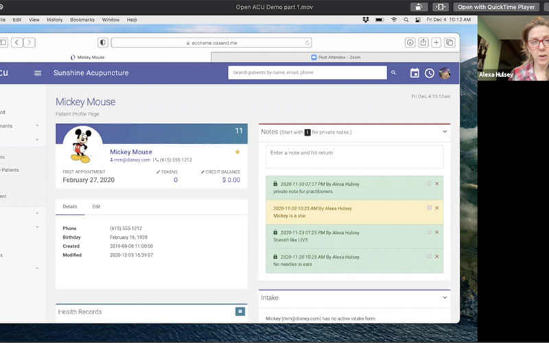The image size is (549, 343).
Task: Toggle Mickey Mouse's favorite star
Action: pos(237,152)
